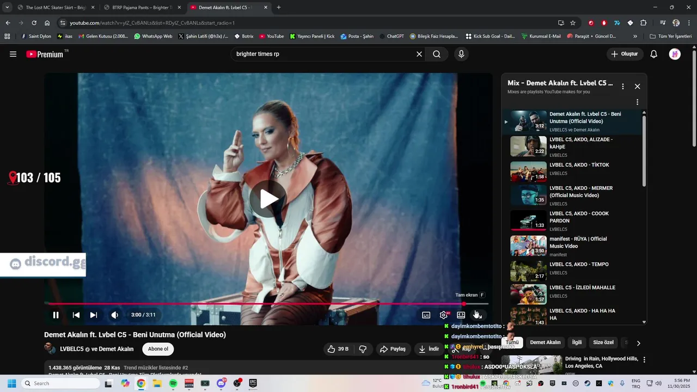Switch to 'The Lost MC Skater Skirt' tab

click(x=56, y=8)
